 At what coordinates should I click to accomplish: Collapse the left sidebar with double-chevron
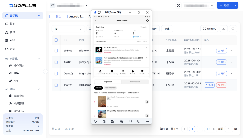pyautogui.click(x=46, y=71)
